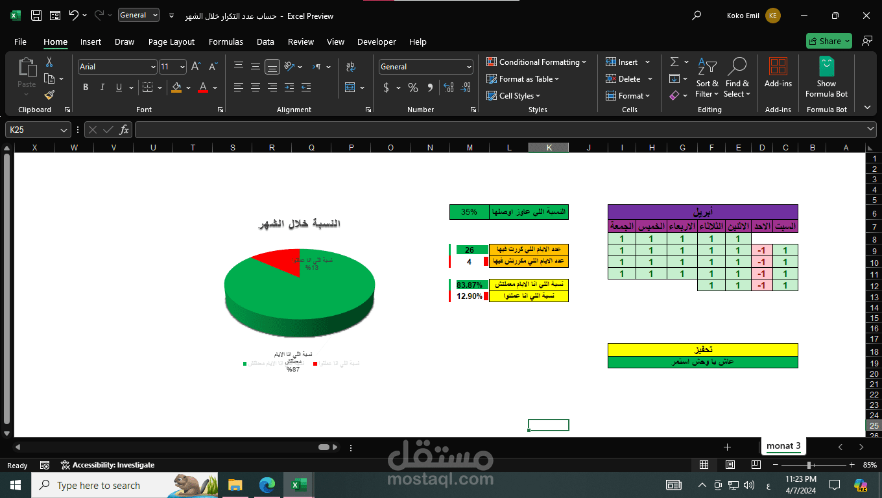Image resolution: width=882 pixels, height=498 pixels.
Task: Click the Insert Function fx icon
Action: (x=124, y=130)
